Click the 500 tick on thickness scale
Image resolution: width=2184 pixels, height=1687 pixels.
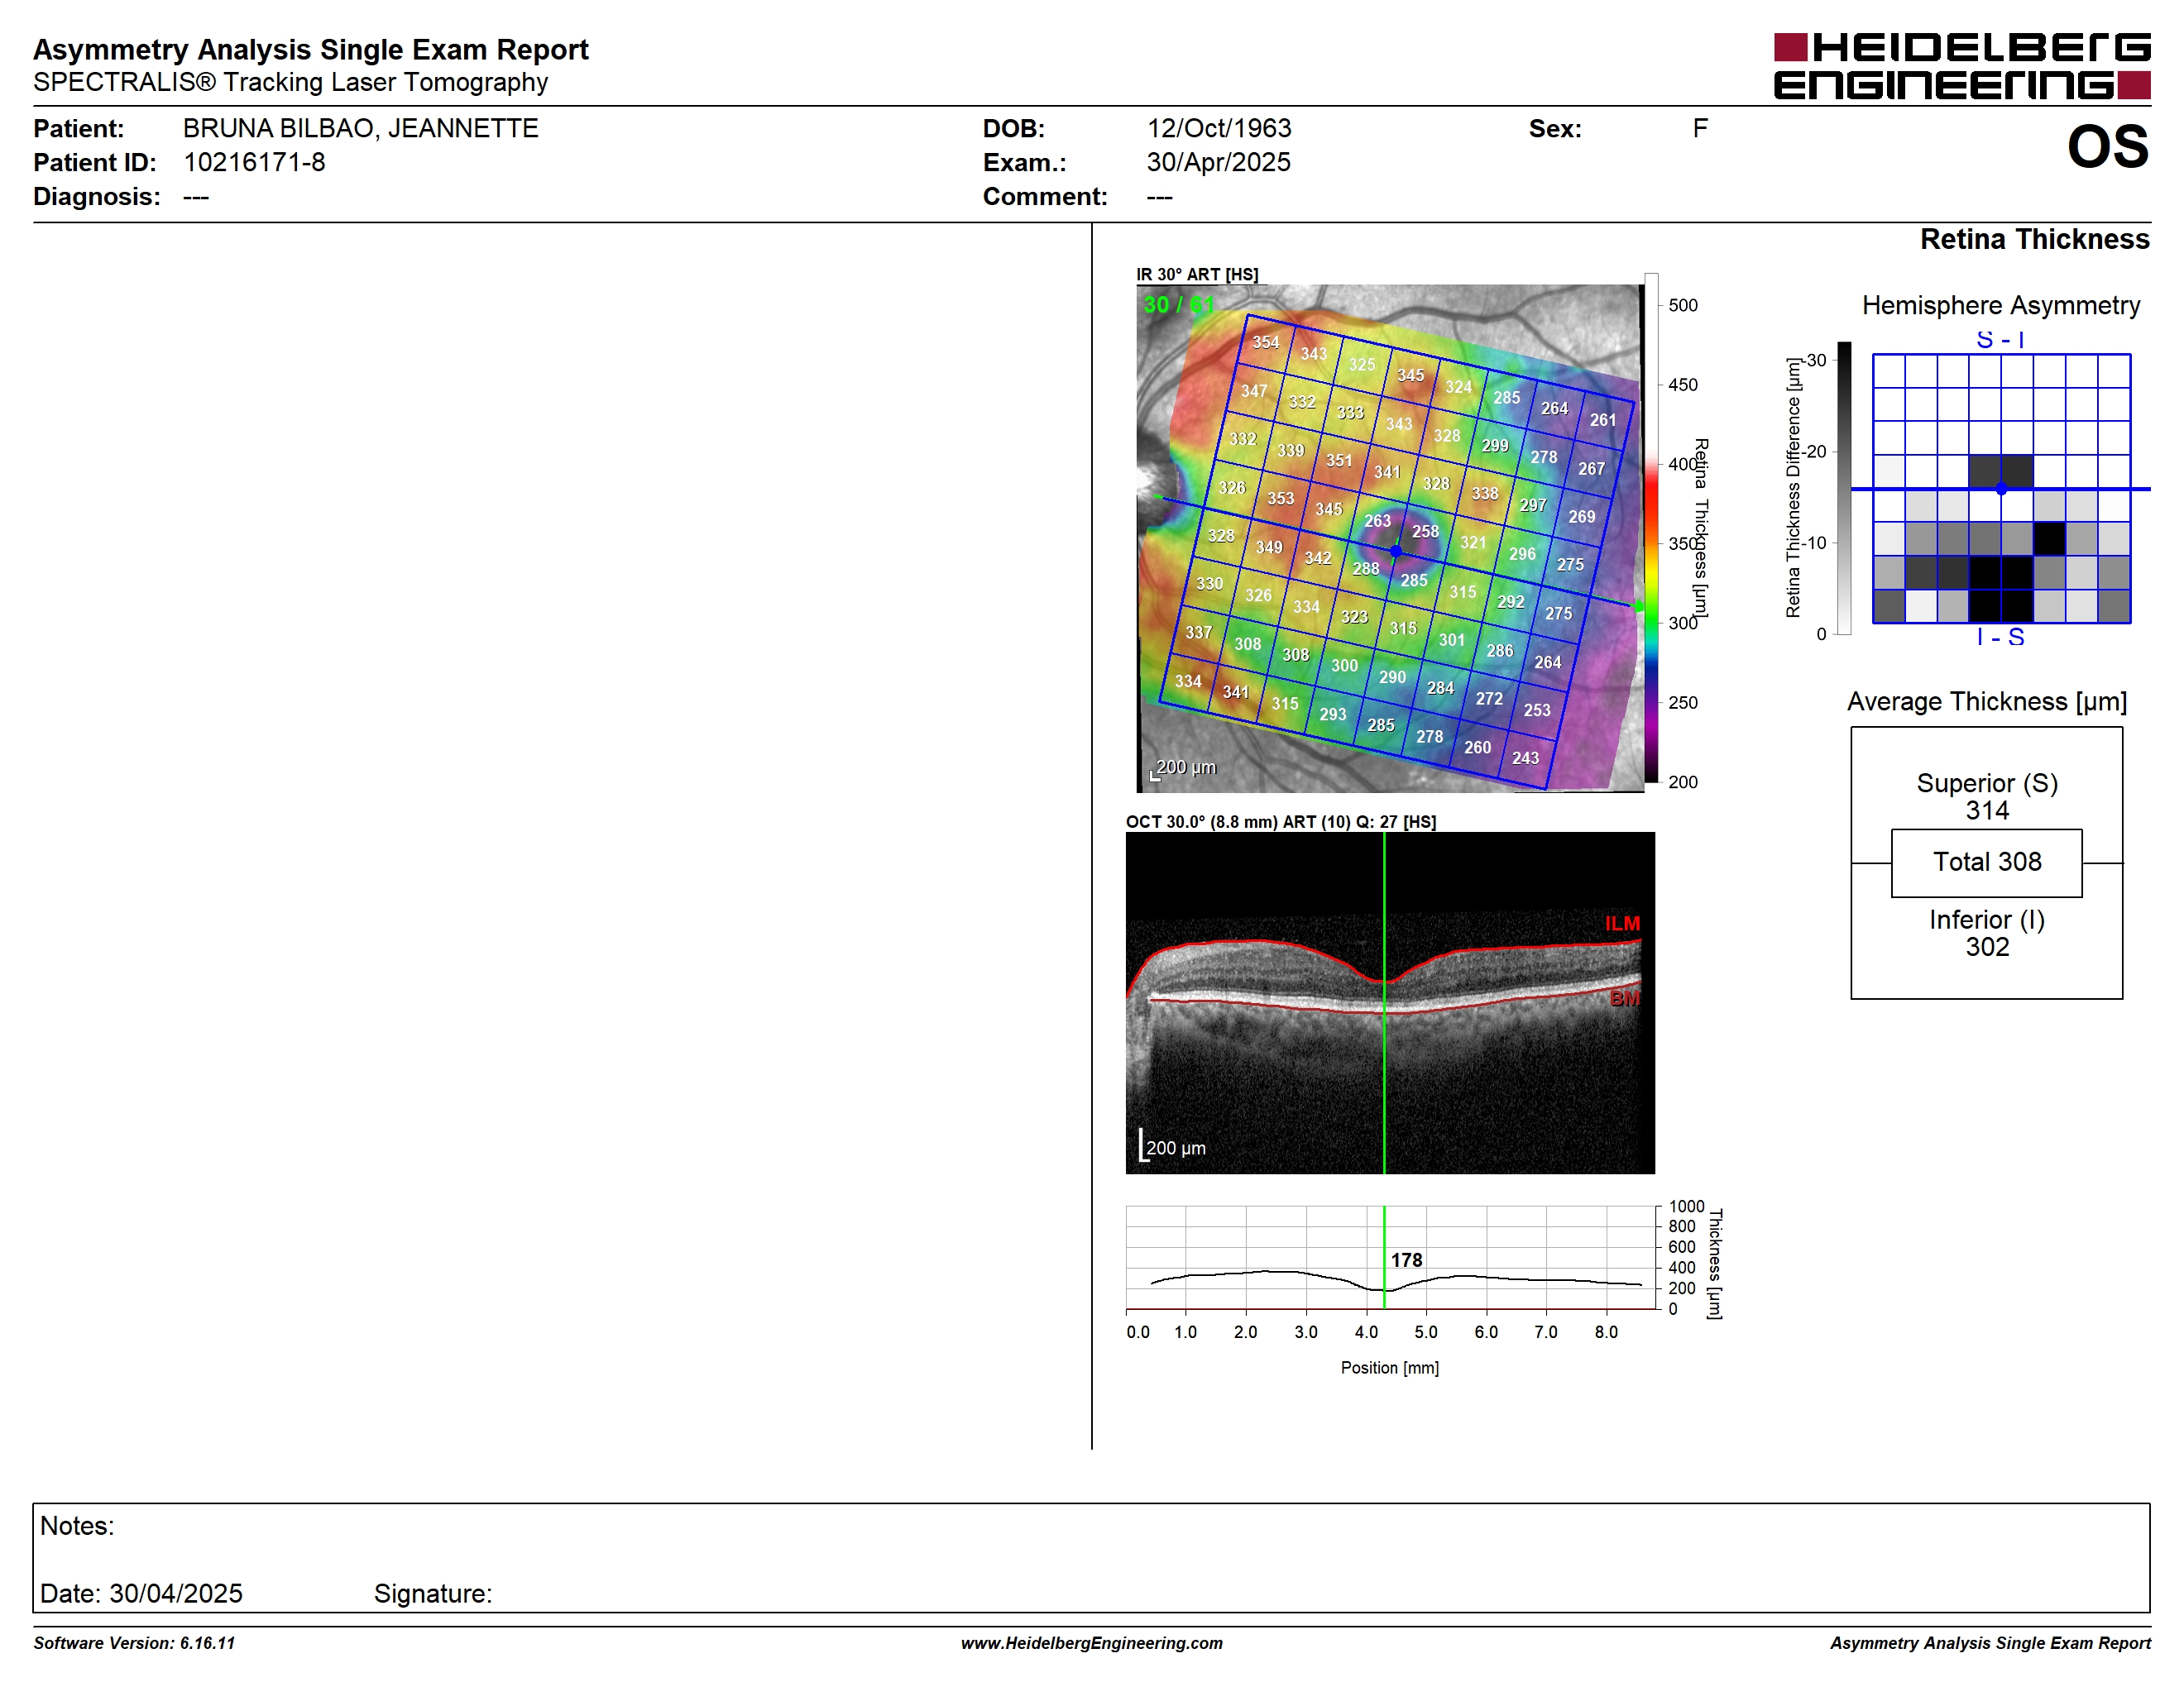click(1683, 306)
